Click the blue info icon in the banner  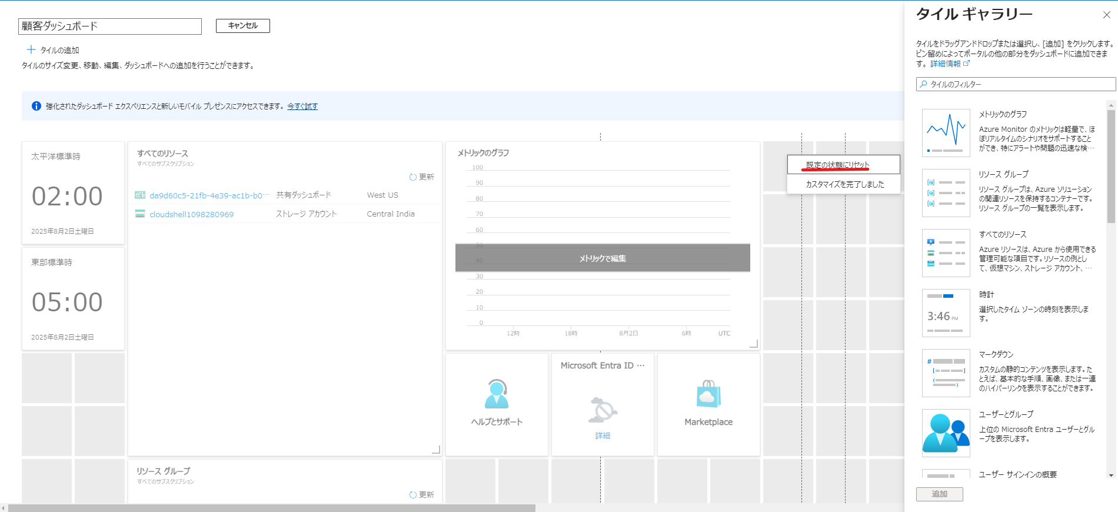coord(36,106)
